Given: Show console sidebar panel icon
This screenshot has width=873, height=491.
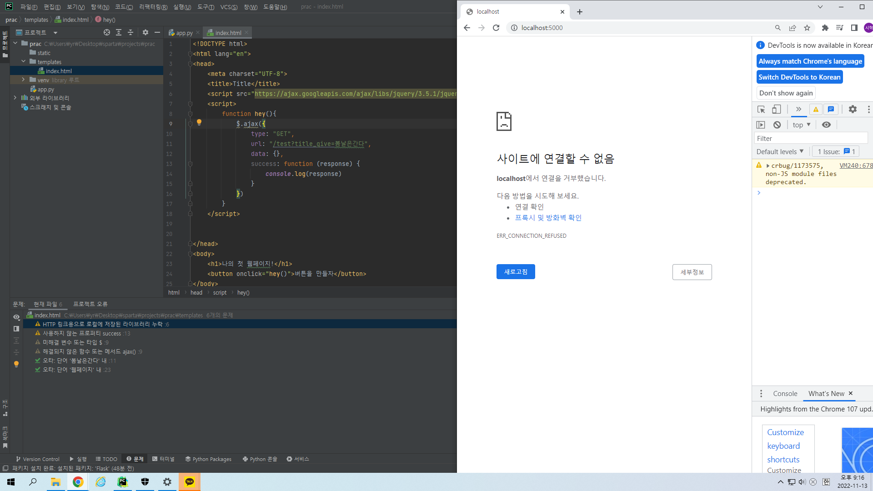Looking at the screenshot, I should point(761,125).
